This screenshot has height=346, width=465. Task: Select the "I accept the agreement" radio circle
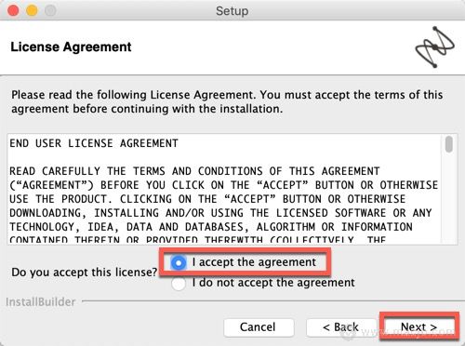[x=179, y=263]
